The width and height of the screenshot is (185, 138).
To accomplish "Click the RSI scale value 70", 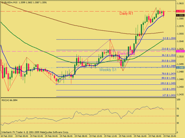I will (178, 109).
